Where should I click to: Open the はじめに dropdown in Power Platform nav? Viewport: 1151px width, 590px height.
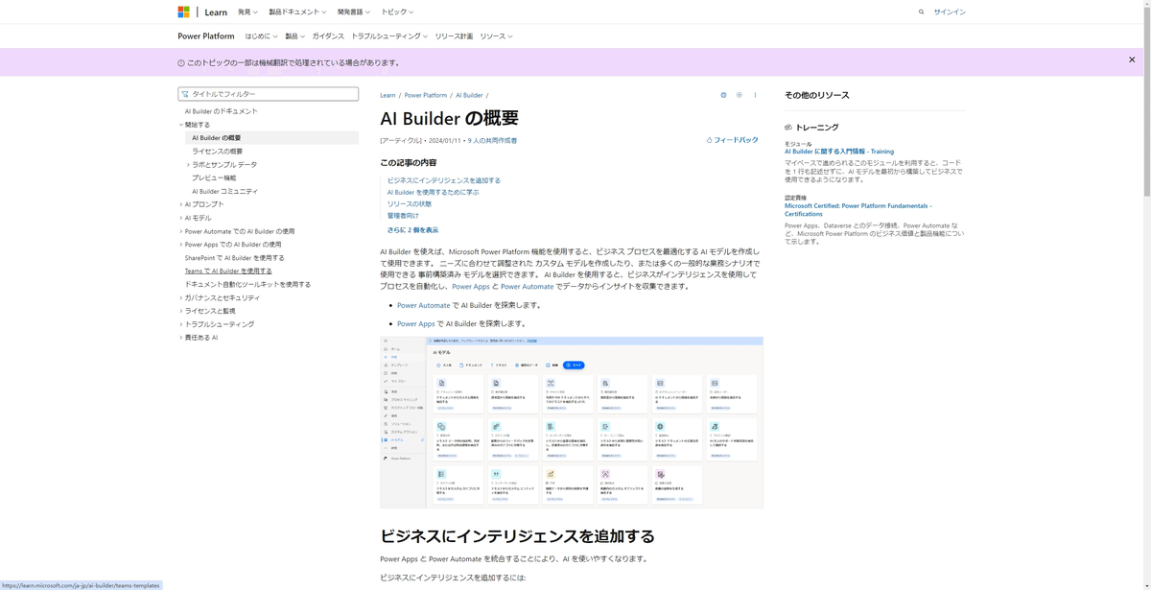point(261,36)
